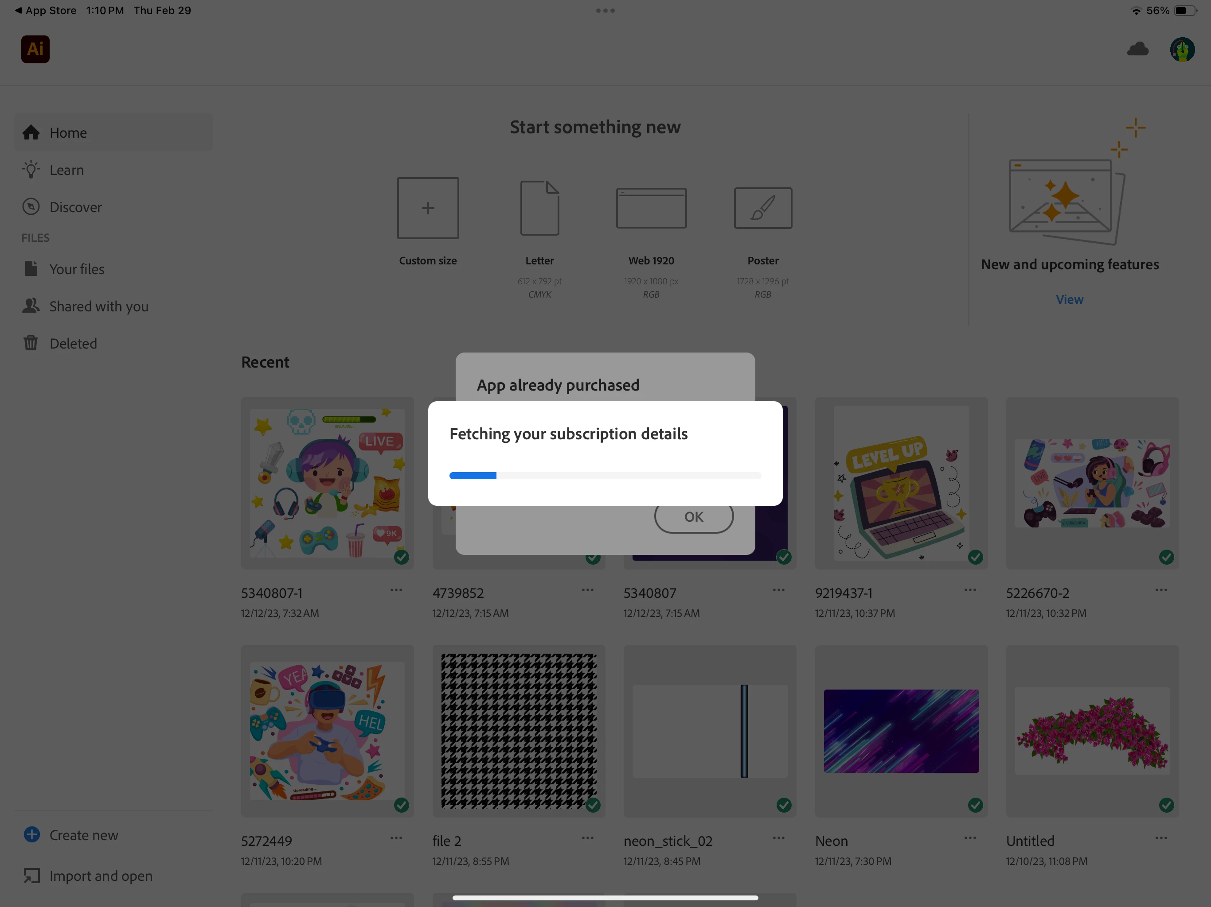Open more options for 9219437-1
Screen dimensions: 1211x907
pyautogui.click(x=969, y=590)
